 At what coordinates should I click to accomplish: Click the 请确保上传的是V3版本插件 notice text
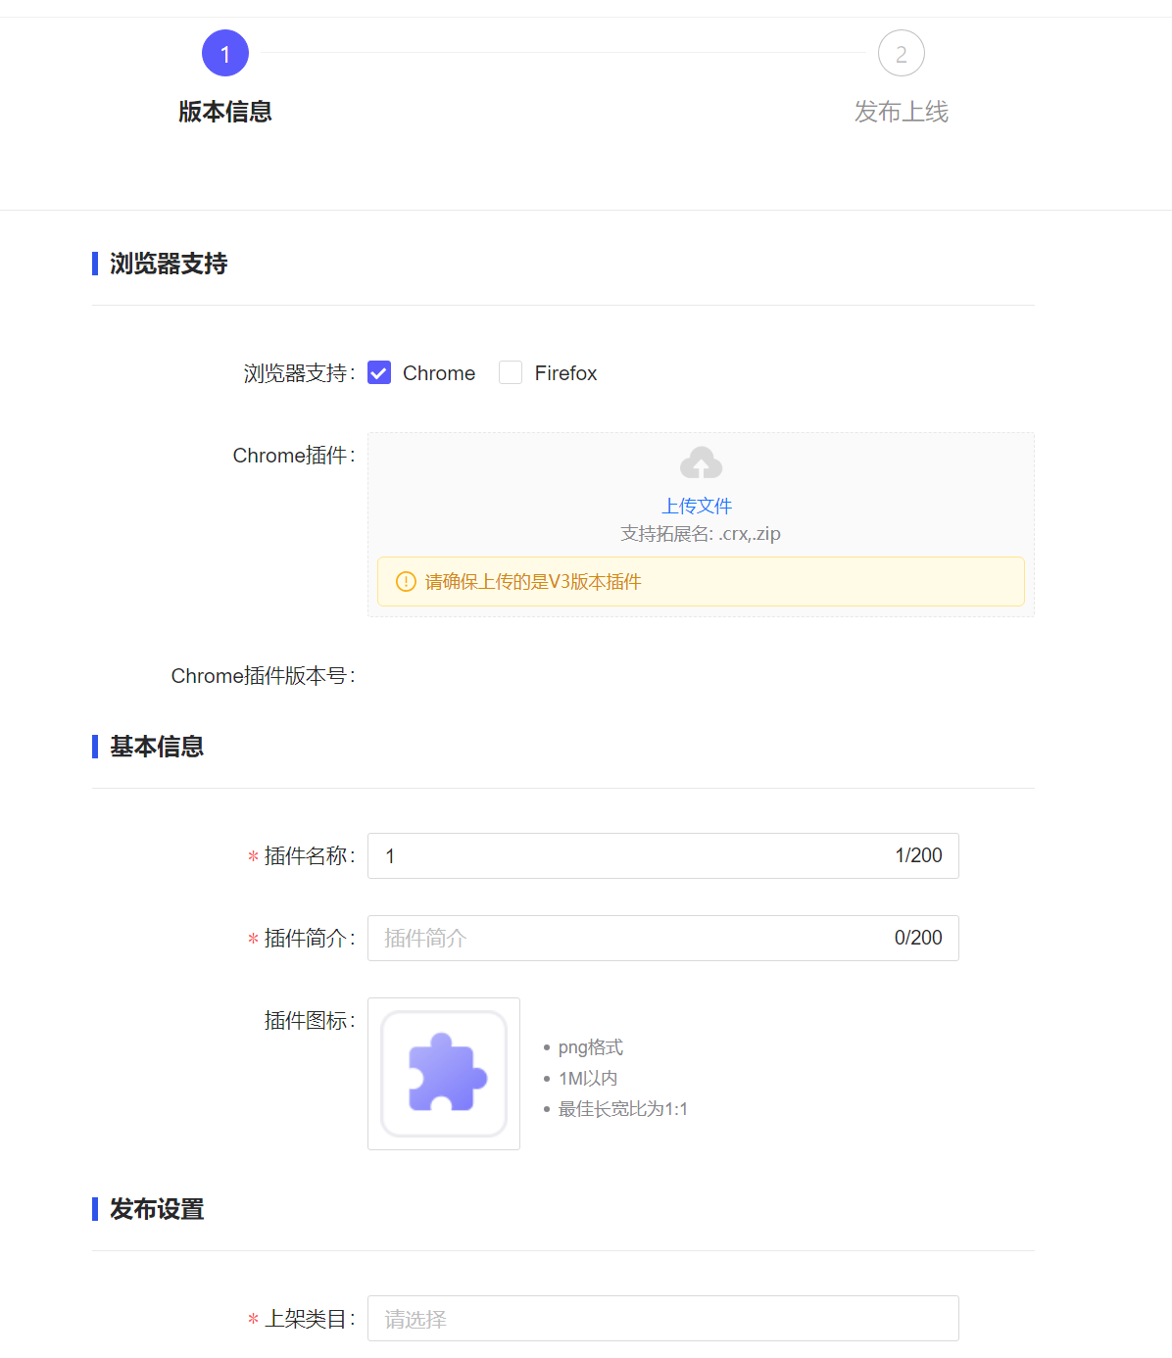tap(534, 582)
